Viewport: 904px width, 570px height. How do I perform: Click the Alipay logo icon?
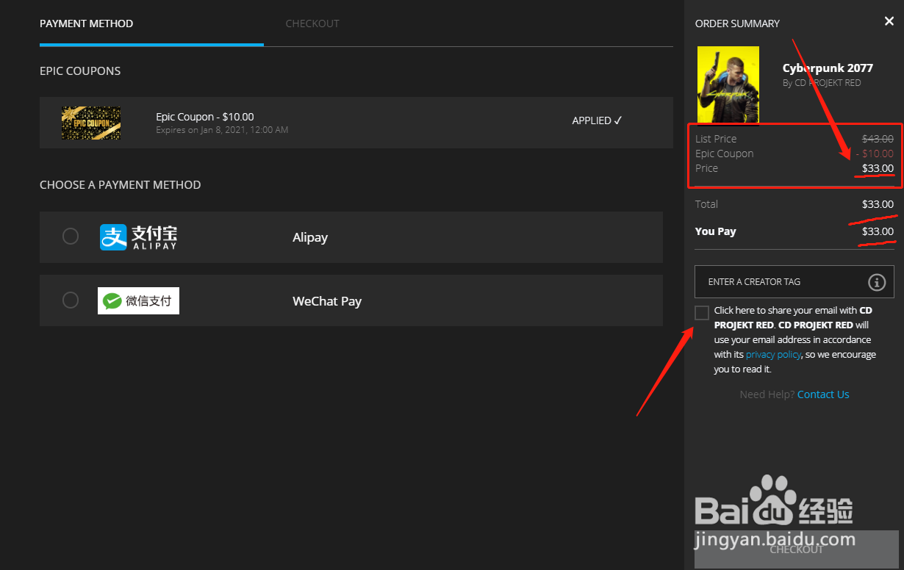(x=139, y=237)
